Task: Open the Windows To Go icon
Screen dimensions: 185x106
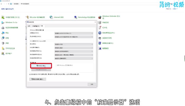Action: [3, 22]
